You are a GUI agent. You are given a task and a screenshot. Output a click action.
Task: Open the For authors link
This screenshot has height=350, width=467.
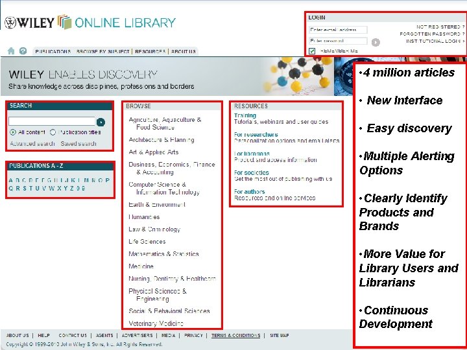click(250, 192)
